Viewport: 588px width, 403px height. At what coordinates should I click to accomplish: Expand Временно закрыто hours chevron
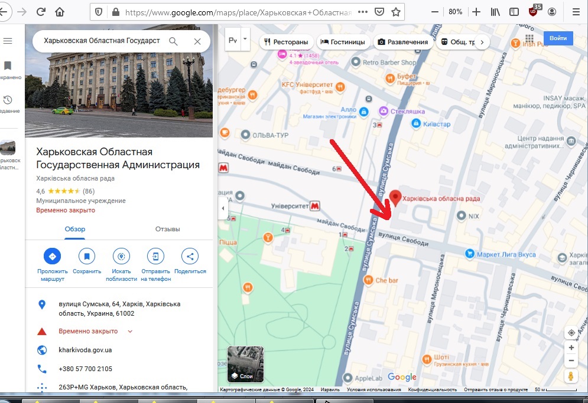[130, 332]
